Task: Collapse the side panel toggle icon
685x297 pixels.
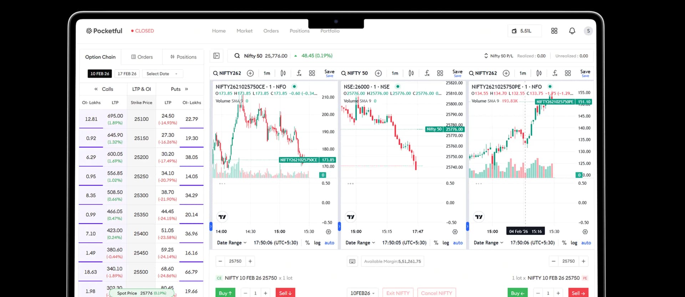Action: 216,56
